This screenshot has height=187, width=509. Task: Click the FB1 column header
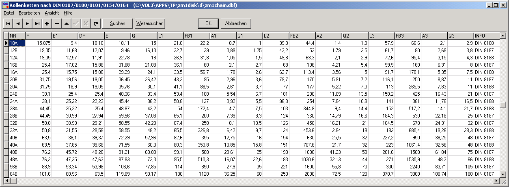coord(197,36)
